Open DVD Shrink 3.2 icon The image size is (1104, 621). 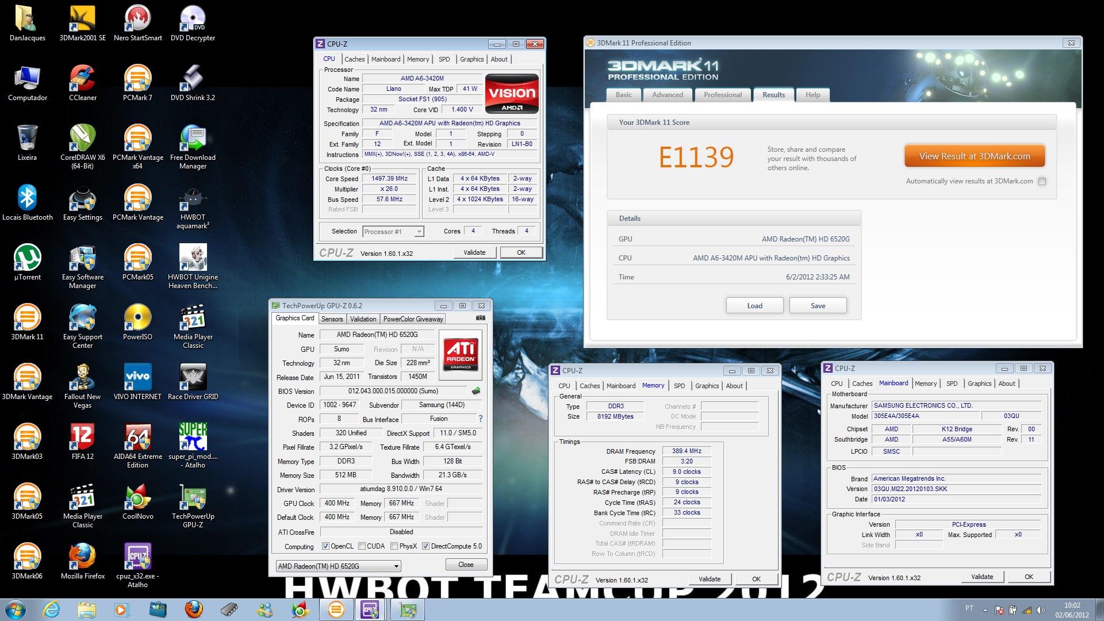point(193,83)
